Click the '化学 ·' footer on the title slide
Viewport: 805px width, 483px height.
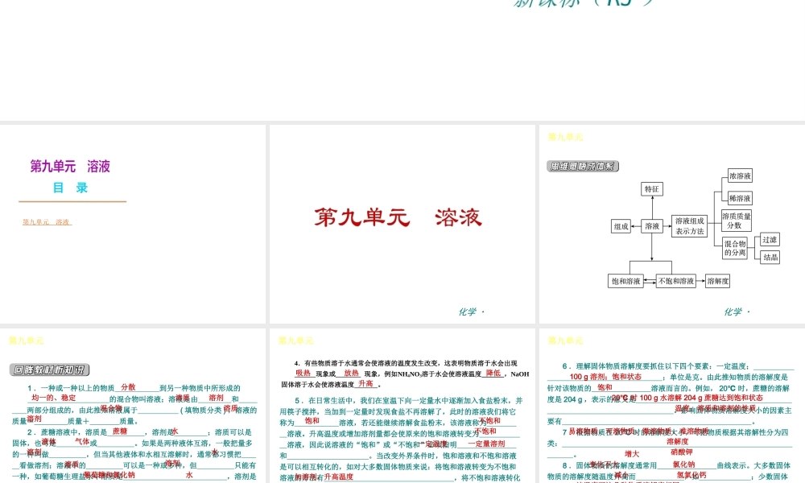(x=471, y=312)
